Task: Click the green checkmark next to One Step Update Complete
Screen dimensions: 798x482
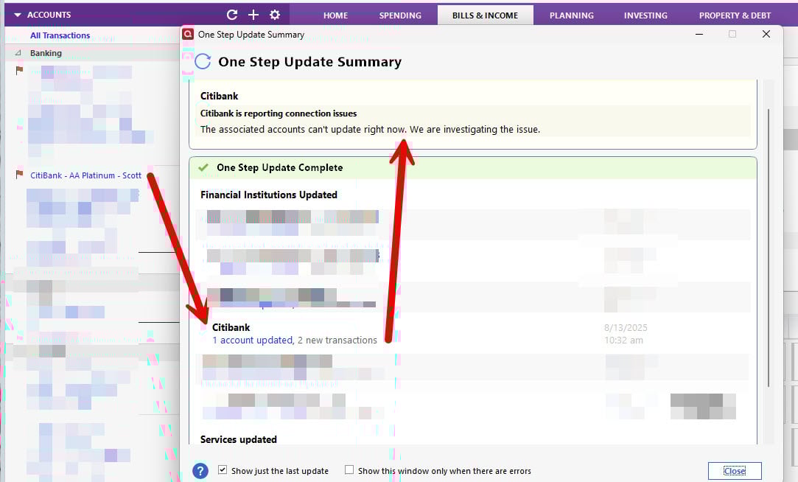Action: pos(203,167)
